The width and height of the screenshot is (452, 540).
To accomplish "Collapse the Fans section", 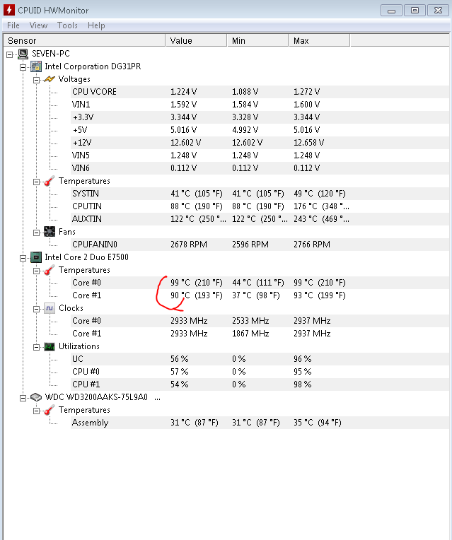I will (x=36, y=233).
